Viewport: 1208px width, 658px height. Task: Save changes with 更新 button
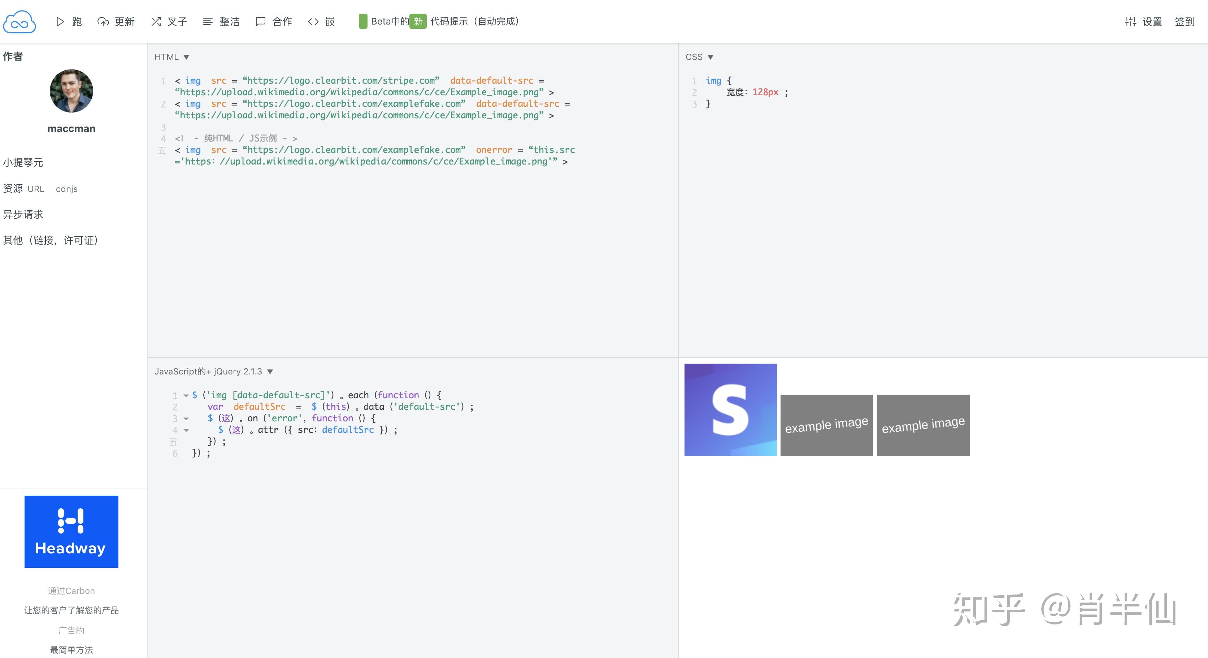(x=116, y=22)
